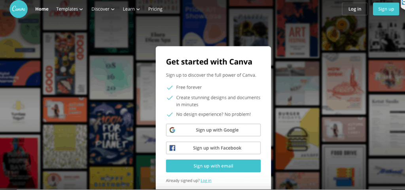Follow the Log in link under Already signed up
The height and width of the screenshot is (190, 405).
(x=206, y=180)
